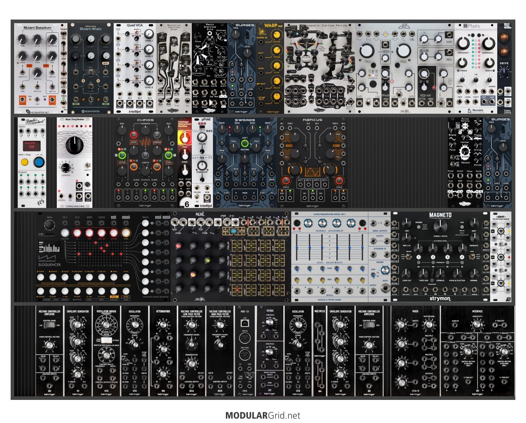This screenshot has height=423, width=526.
Task: Click the Eloquencer GATE LEN button
Action: pyautogui.click(x=102, y=233)
